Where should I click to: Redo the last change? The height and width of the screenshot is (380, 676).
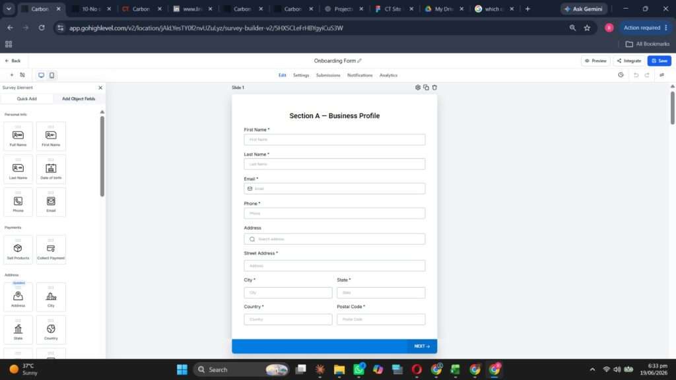[647, 75]
